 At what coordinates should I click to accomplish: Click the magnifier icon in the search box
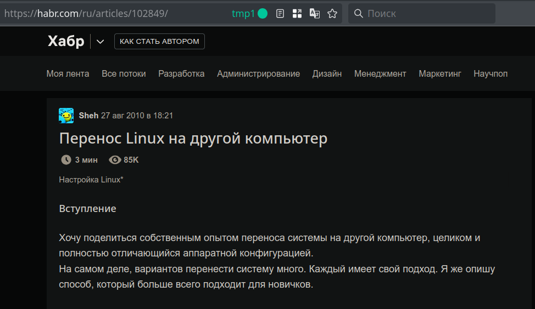click(x=358, y=14)
